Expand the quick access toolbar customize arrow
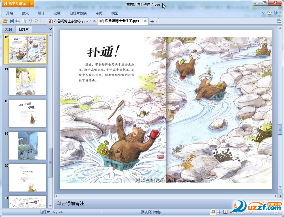The height and width of the screenshot is (217, 284). point(44,21)
